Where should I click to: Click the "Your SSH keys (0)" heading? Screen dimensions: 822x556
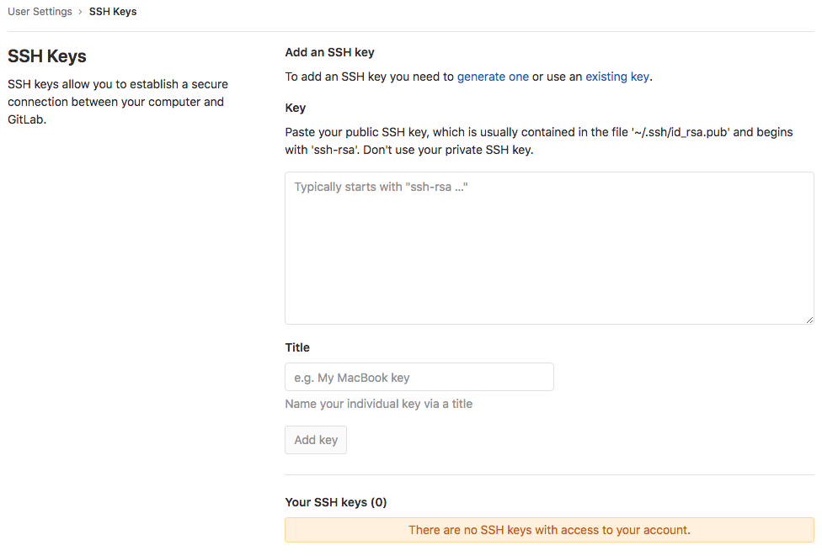coord(336,502)
